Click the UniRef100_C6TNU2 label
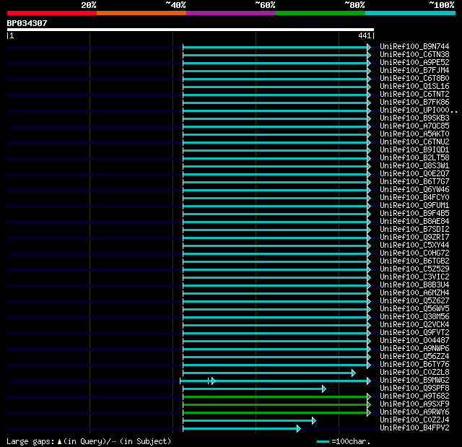This screenshot has height=447, width=462. [x=414, y=142]
